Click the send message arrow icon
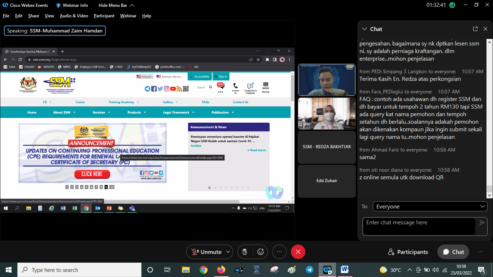This screenshot has width=493, height=277. (x=482, y=223)
